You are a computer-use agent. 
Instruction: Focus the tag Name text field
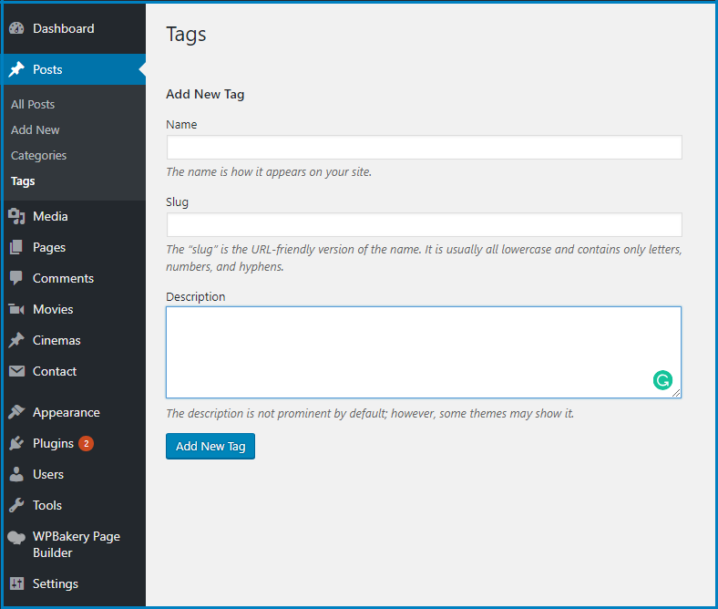[x=424, y=148]
